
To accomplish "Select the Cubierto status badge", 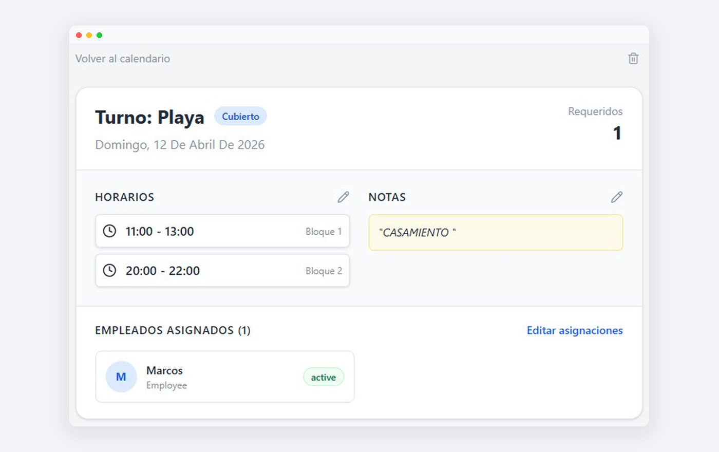I will tap(240, 116).
